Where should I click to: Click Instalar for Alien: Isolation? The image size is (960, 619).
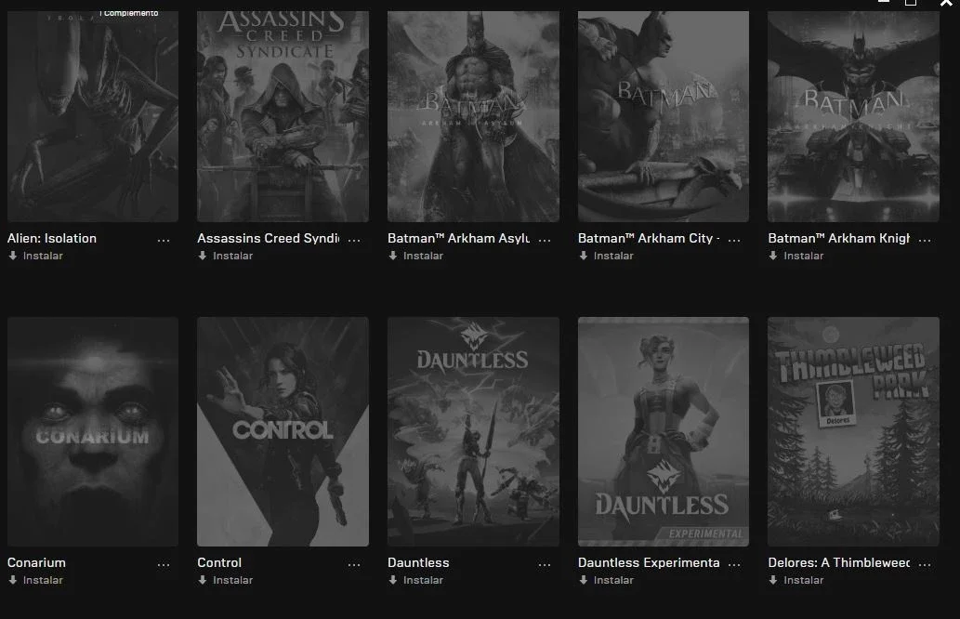(43, 256)
